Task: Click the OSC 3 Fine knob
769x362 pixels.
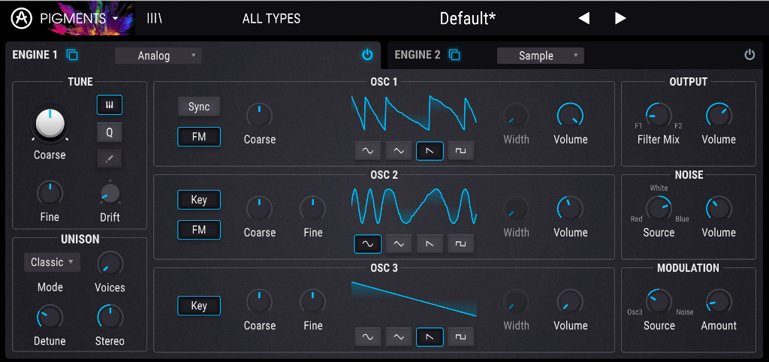Action: point(313,302)
